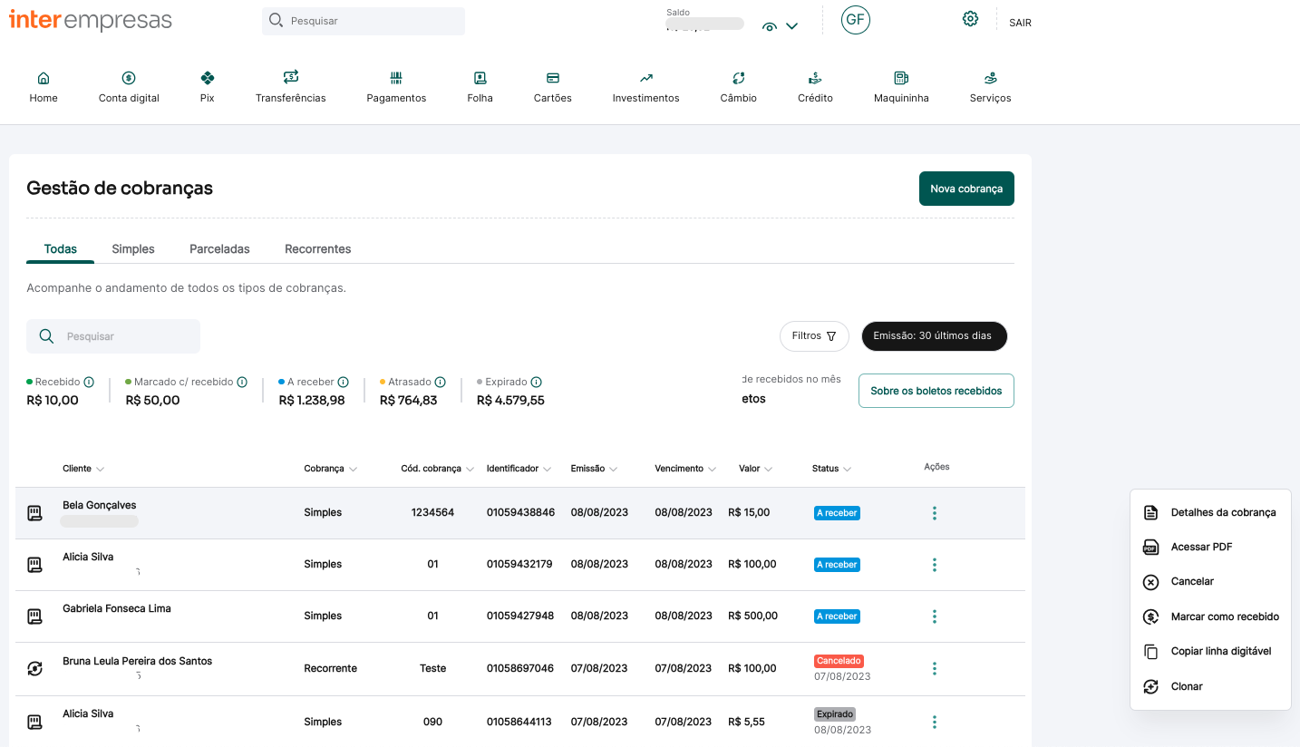Sort by the Valor column header

click(756, 469)
